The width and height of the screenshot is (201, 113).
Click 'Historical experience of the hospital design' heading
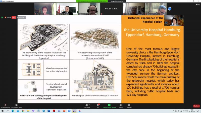pyautogui.click(x=146, y=20)
